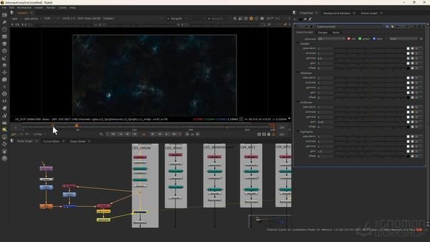Select the yellow highlighted node in L01_nebula
This screenshot has width=430, height=242.
click(140, 212)
